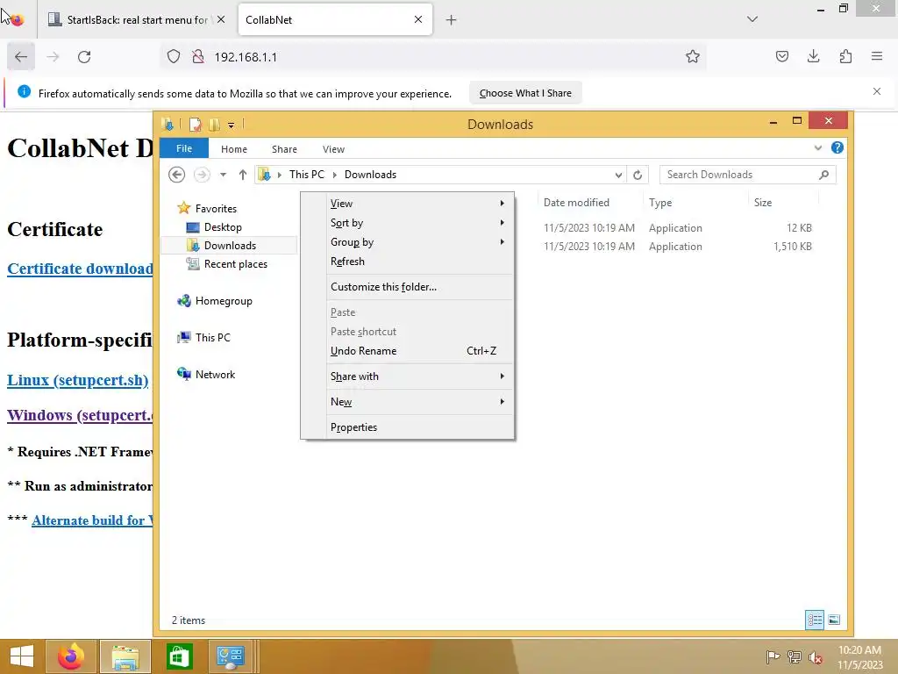
Task: Bookmark this page with the star icon
Action: pyautogui.click(x=693, y=57)
